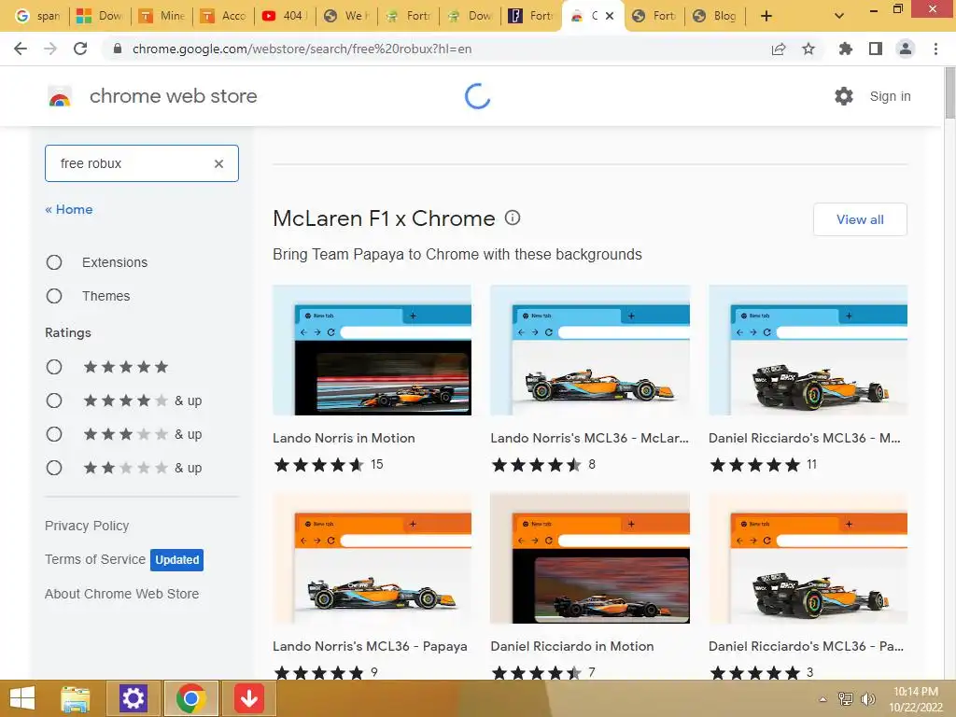Click the 'Lando Norris in Motion' title text

point(344,438)
